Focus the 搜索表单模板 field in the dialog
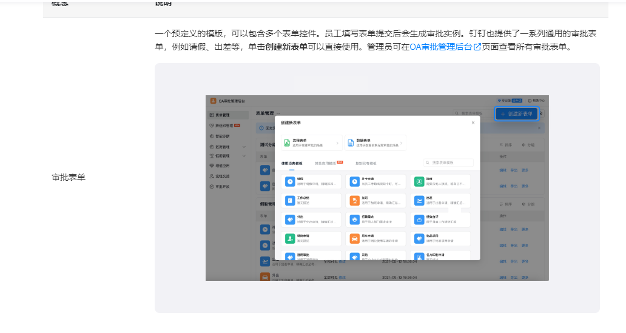 (x=448, y=163)
